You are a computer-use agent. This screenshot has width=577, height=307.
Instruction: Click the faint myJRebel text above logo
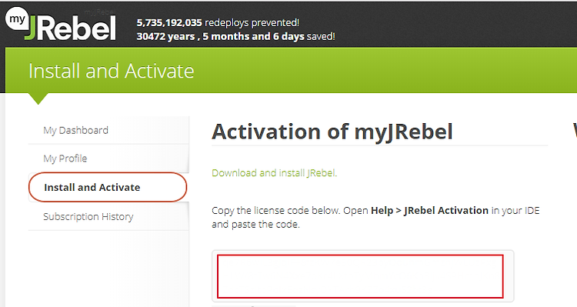(98, 12)
